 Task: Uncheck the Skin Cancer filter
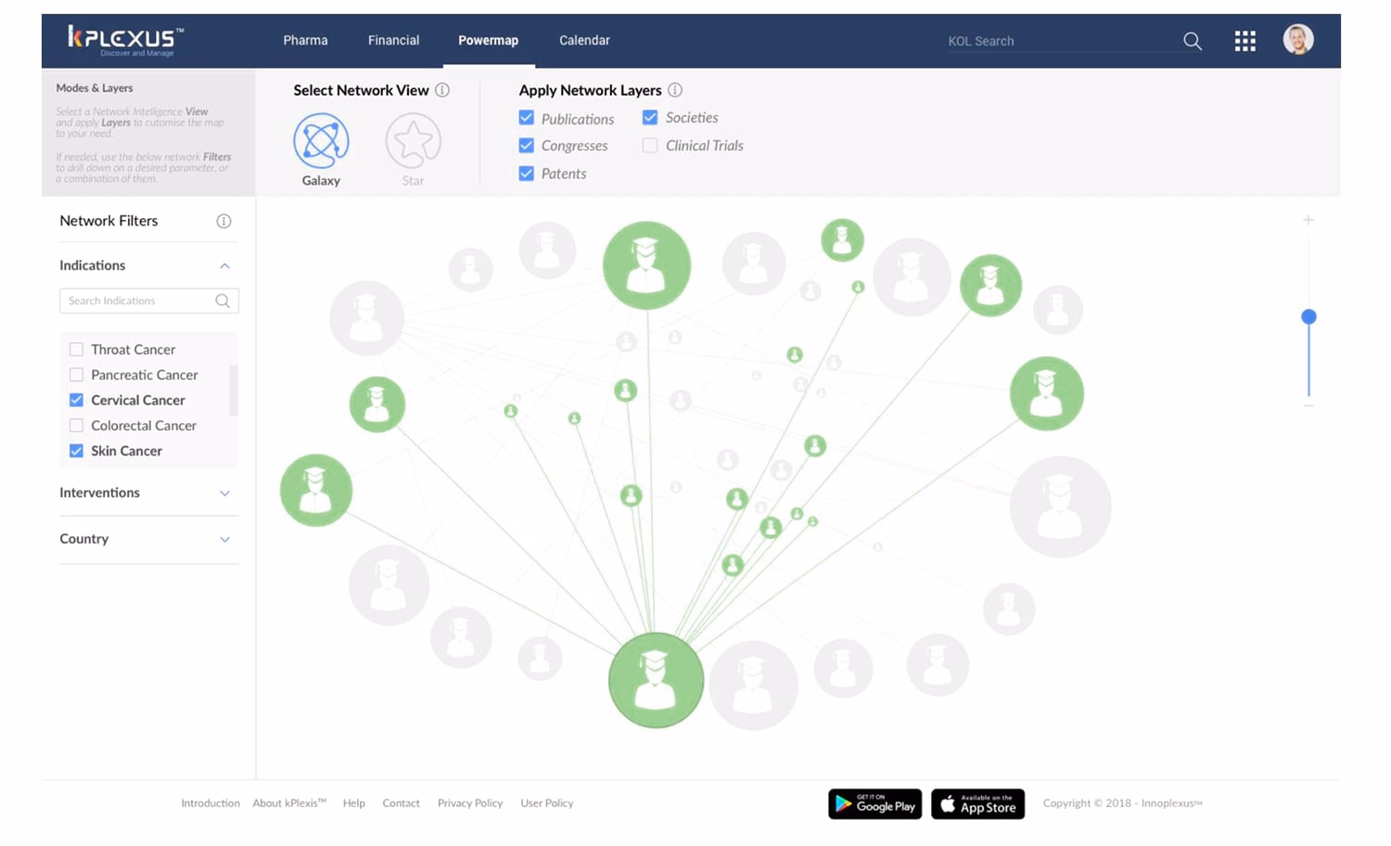[x=76, y=451]
